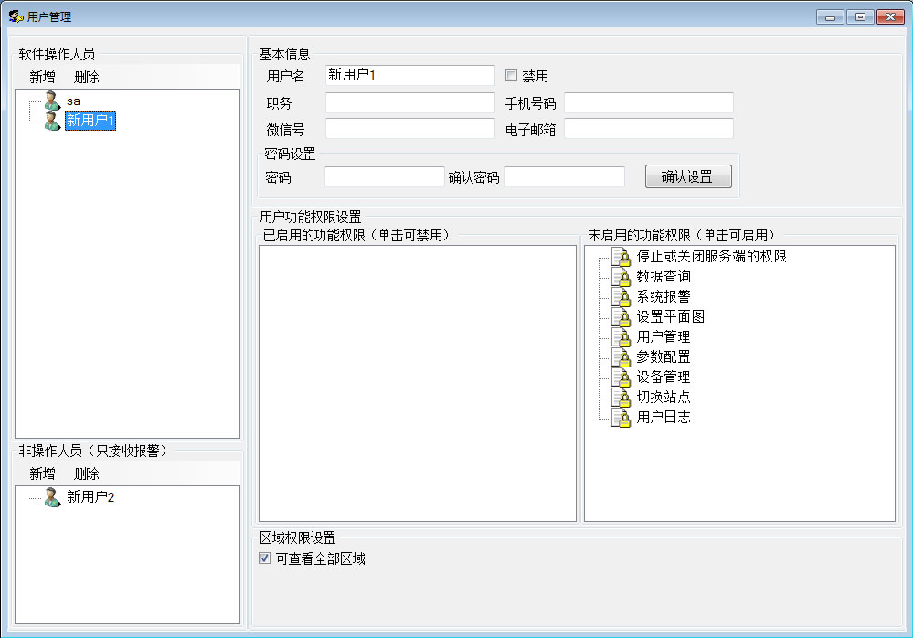This screenshot has height=638, width=913.
Task: Enable the 用户日志 permission
Action: tap(664, 418)
